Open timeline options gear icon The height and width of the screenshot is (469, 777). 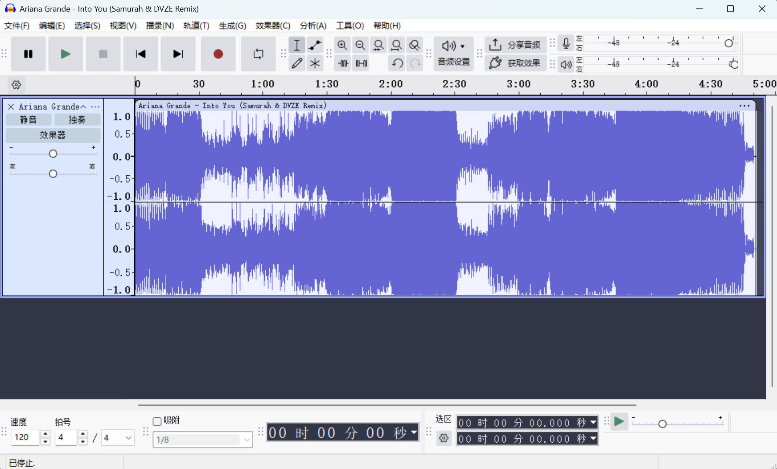[16, 85]
